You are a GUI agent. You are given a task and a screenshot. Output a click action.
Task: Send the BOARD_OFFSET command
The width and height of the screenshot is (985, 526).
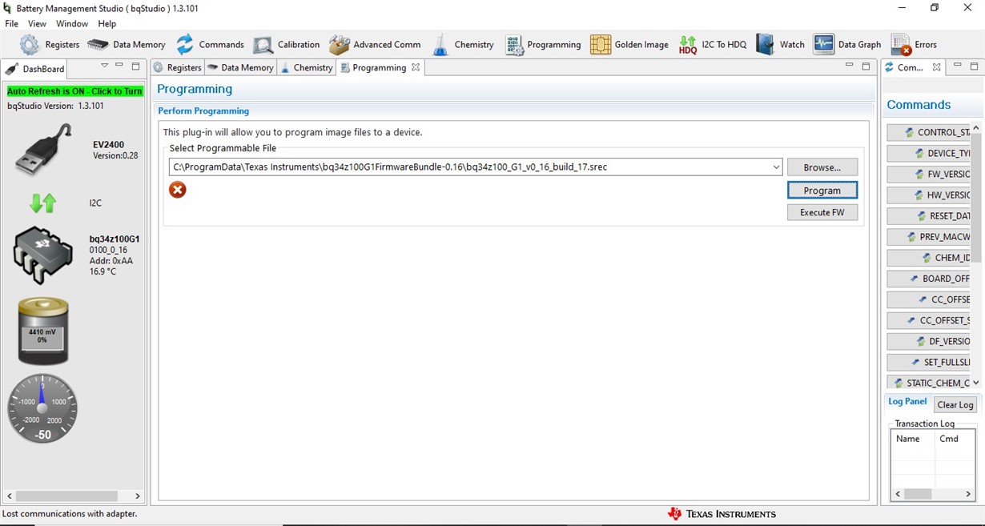(x=928, y=279)
